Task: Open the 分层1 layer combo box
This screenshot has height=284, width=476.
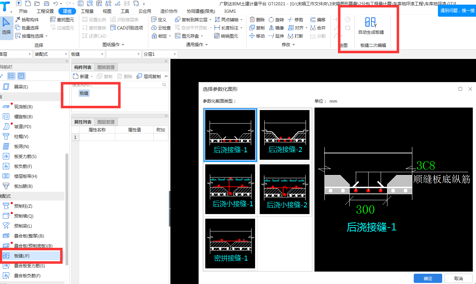Action: tap(160, 54)
